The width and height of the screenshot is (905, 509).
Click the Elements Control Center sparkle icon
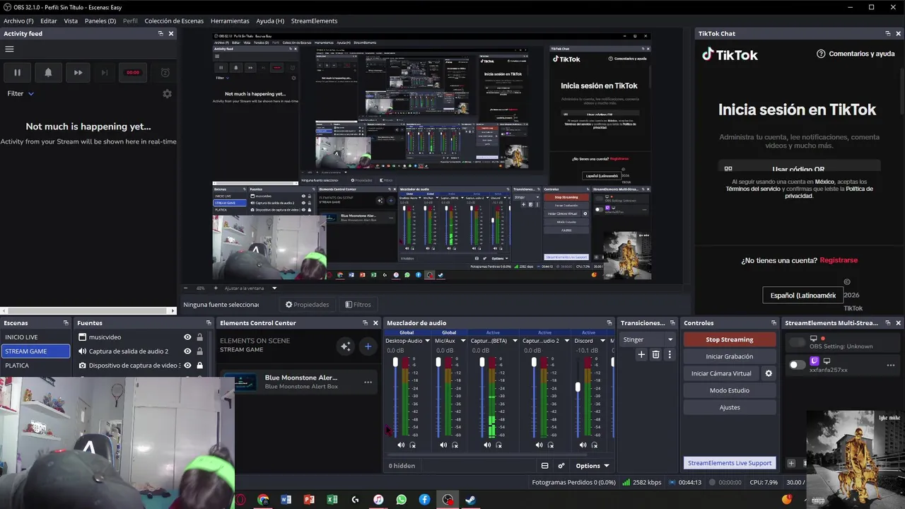(345, 346)
